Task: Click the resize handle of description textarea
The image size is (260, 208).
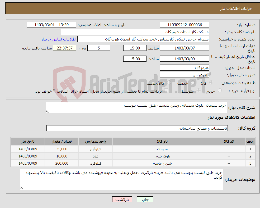Action: (48, 111)
